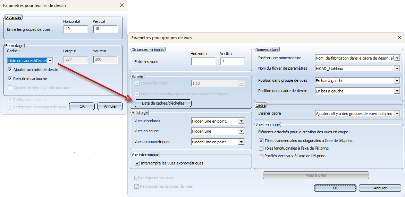The image size is (405, 197).
Task: Toggle 'Redisposer les vues' in feuilles de dessin dialog
Action: (10, 100)
